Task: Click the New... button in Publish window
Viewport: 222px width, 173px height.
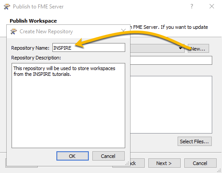Action: (198, 48)
